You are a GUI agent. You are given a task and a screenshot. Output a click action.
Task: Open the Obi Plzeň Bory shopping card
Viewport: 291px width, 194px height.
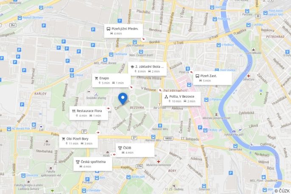click(78, 141)
